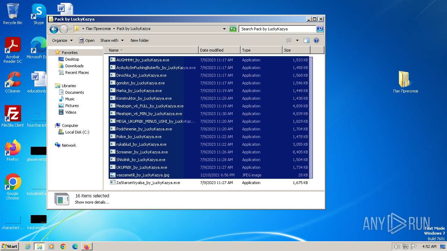Sort by Type column header
The height and width of the screenshot is (251, 447).
261,50
